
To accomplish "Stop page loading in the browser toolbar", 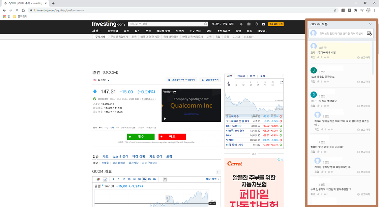I will click(17, 11).
